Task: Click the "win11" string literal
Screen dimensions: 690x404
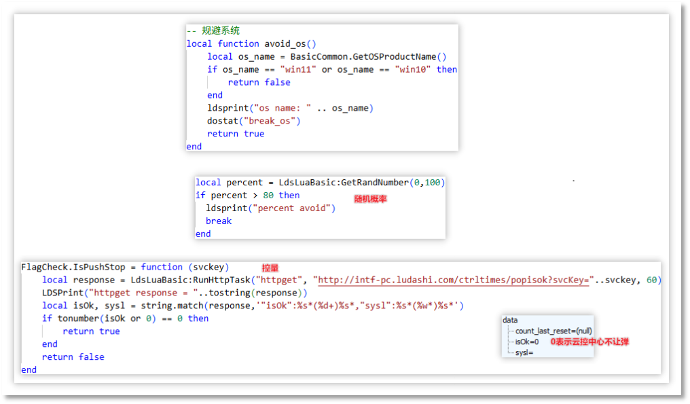Action: click(297, 69)
